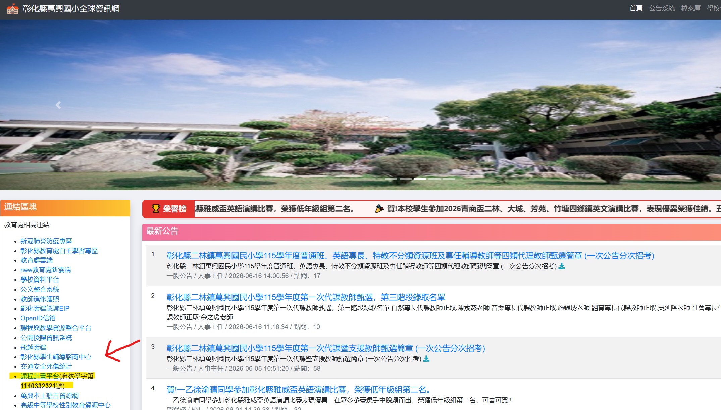Select the active third carousel indicator dash
The width and height of the screenshot is (721, 410).
tap(420, 179)
